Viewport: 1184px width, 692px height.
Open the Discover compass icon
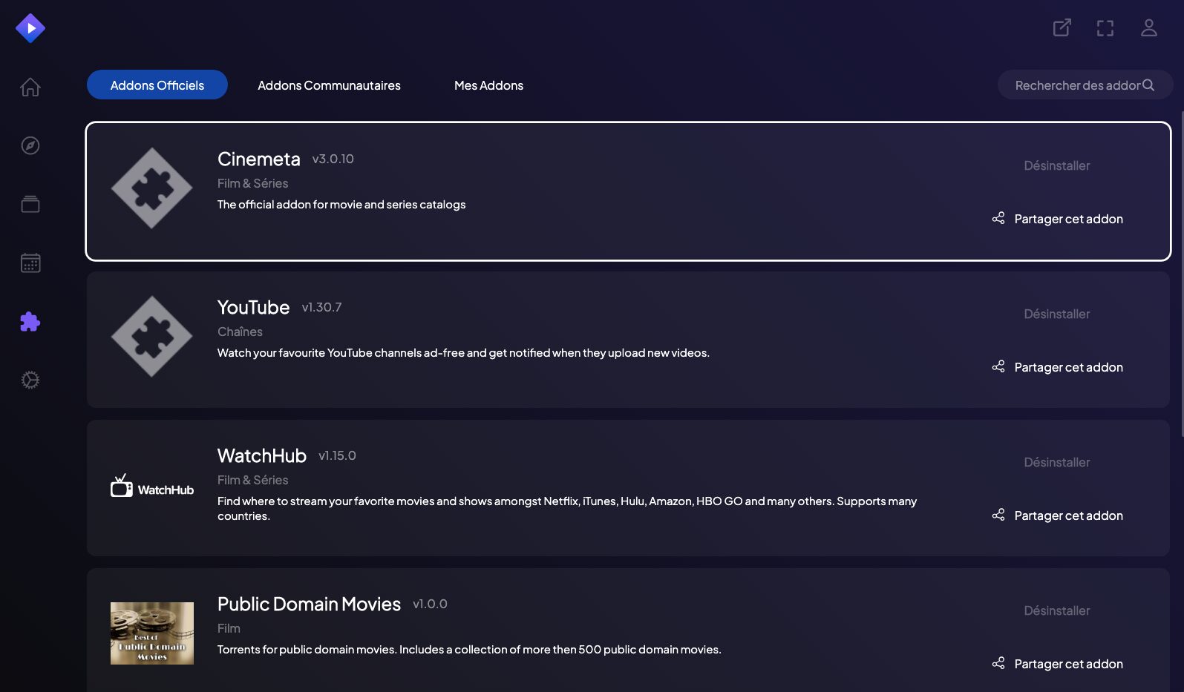(x=30, y=145)
